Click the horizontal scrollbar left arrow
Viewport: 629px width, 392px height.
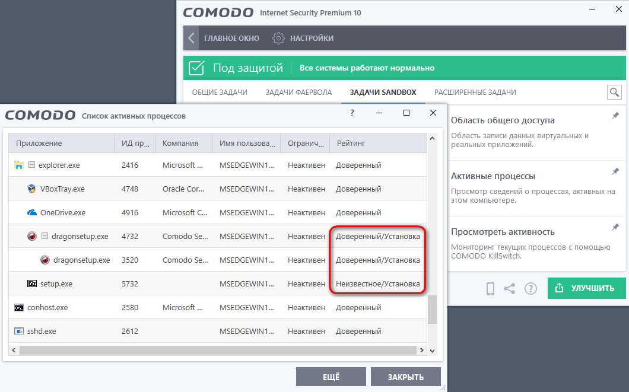pyautogui.click(x=14, y=350)
